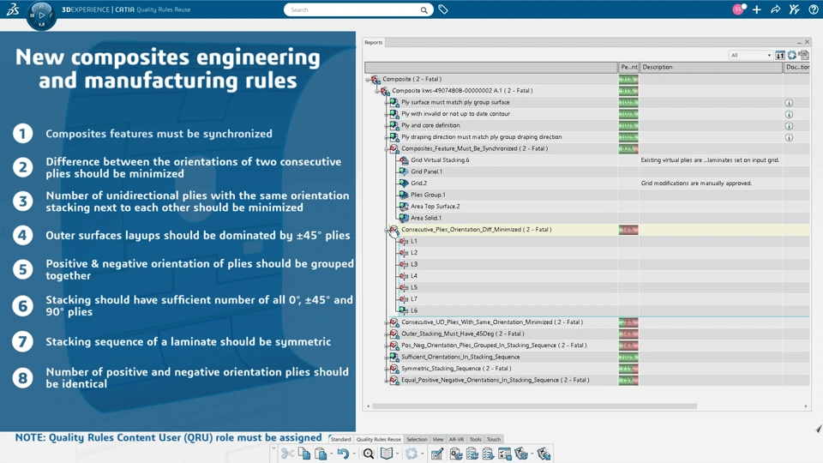Open dropdown arrow next to Undo icon
The image size is (823, 463).
coord(354,454)
